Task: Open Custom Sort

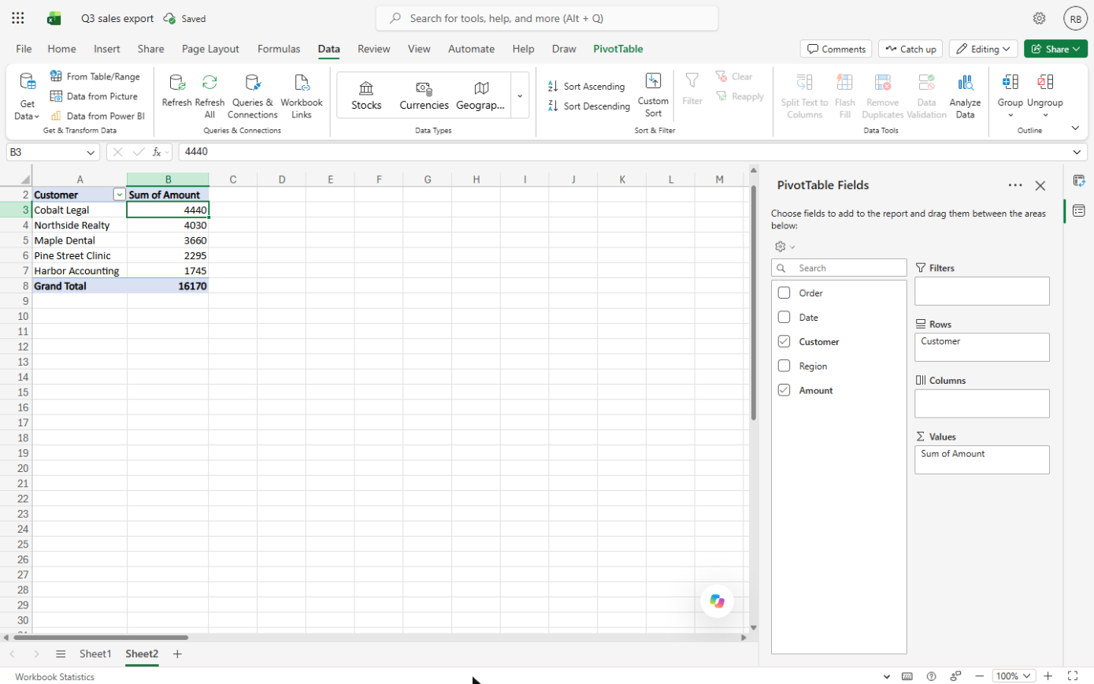Action: coord(653,95)
